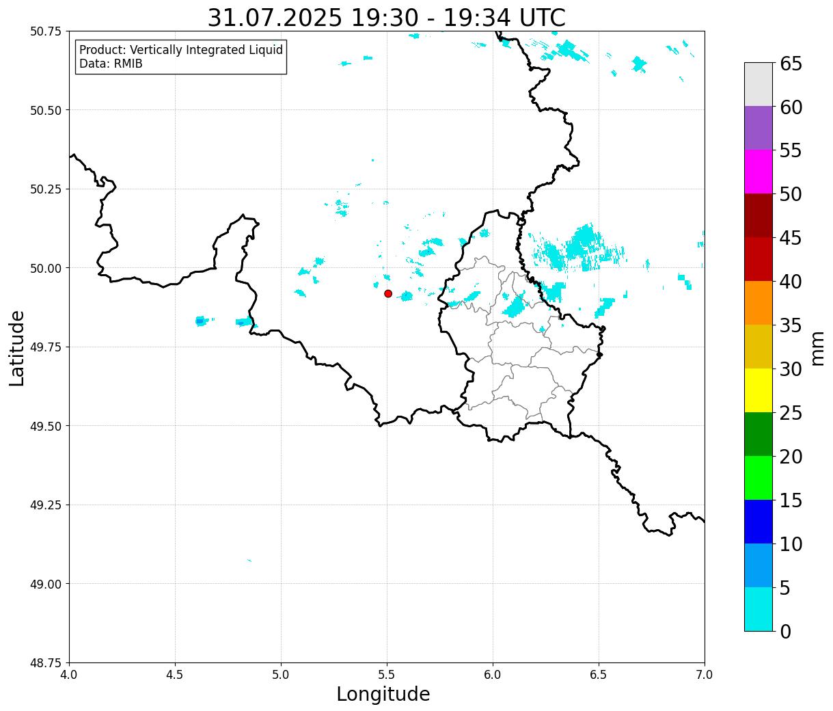
Task: Click the 50 colorbar tick label
Action: pyautogui.click(x=791, y=195)
